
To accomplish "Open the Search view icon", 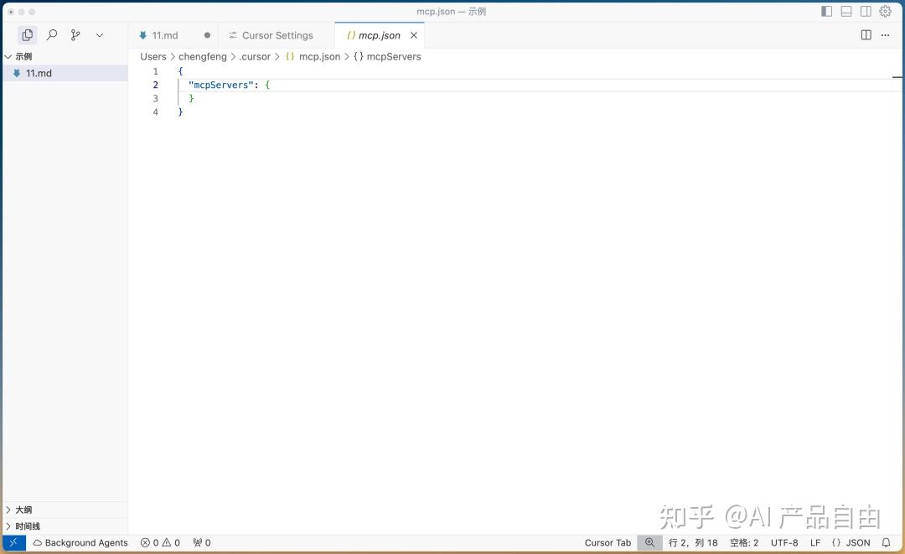I will pos(52,35).
